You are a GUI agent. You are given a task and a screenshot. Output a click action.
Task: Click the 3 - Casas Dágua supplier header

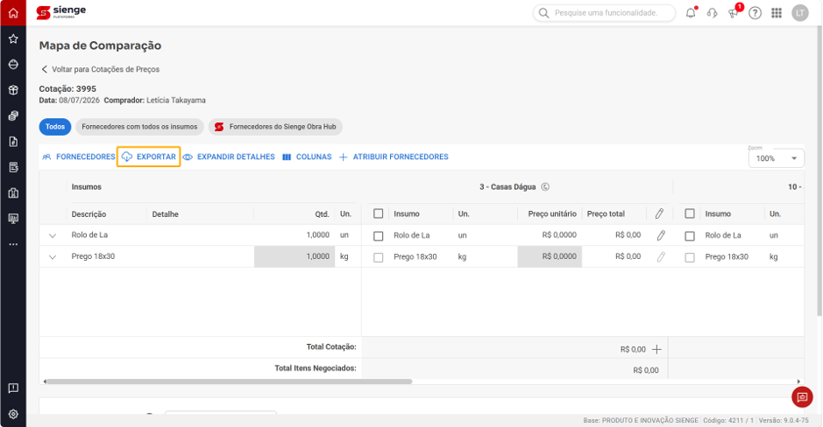[507, 186]
